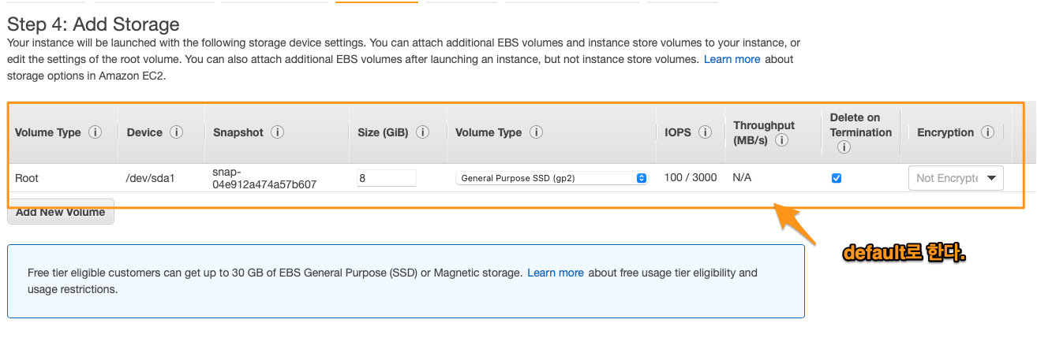Show Delete on Termination info tooltip icon
The image size is (1037, 349).
point(844,147)
